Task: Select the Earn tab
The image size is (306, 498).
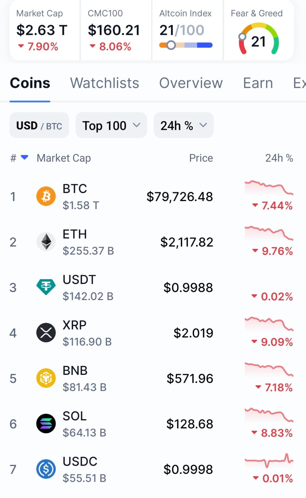Action: (258, 83)
